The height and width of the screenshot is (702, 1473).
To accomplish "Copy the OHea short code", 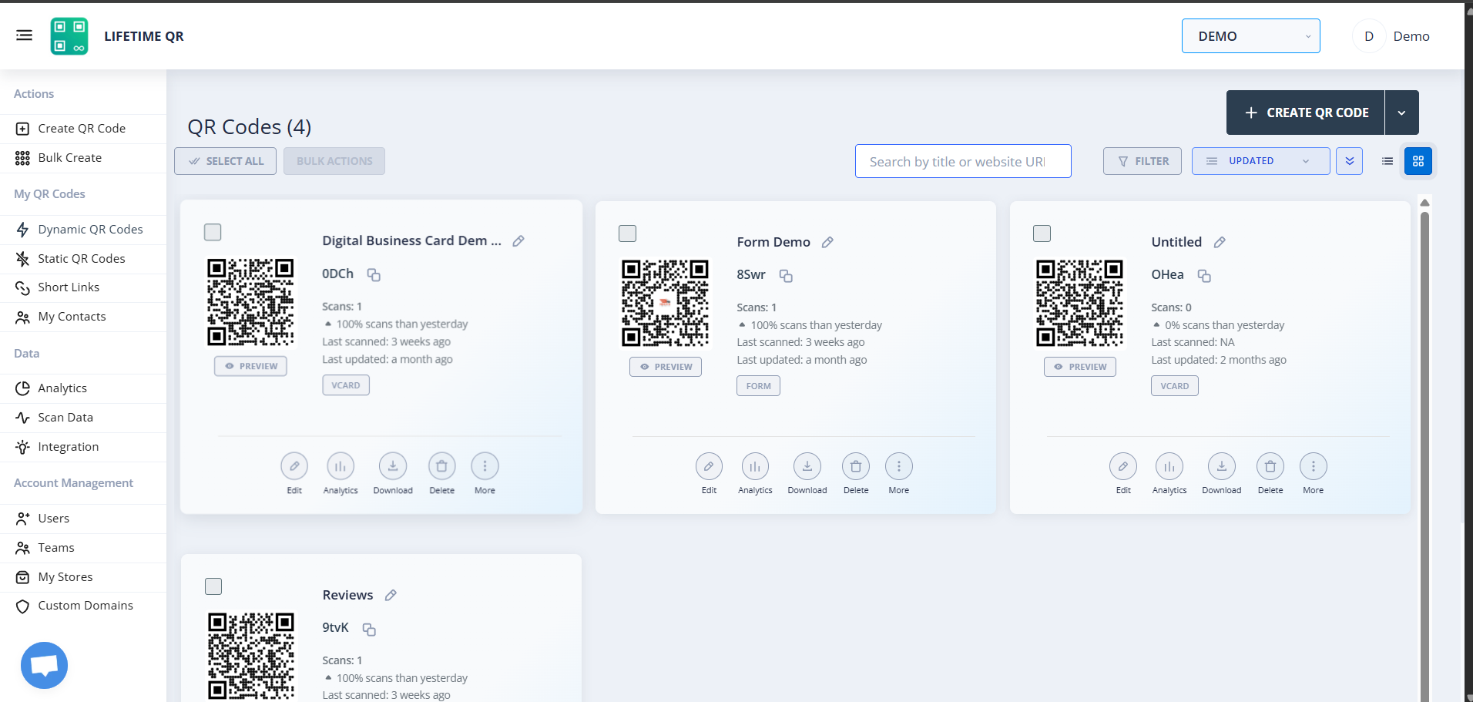I will 1204,276.
